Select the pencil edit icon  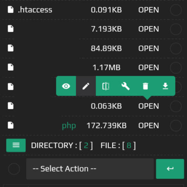[x=86, y=86]
